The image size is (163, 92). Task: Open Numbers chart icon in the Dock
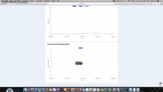91,90
